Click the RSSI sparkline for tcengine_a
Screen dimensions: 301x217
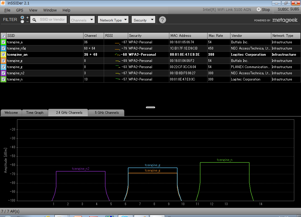(x=117, y=42)
